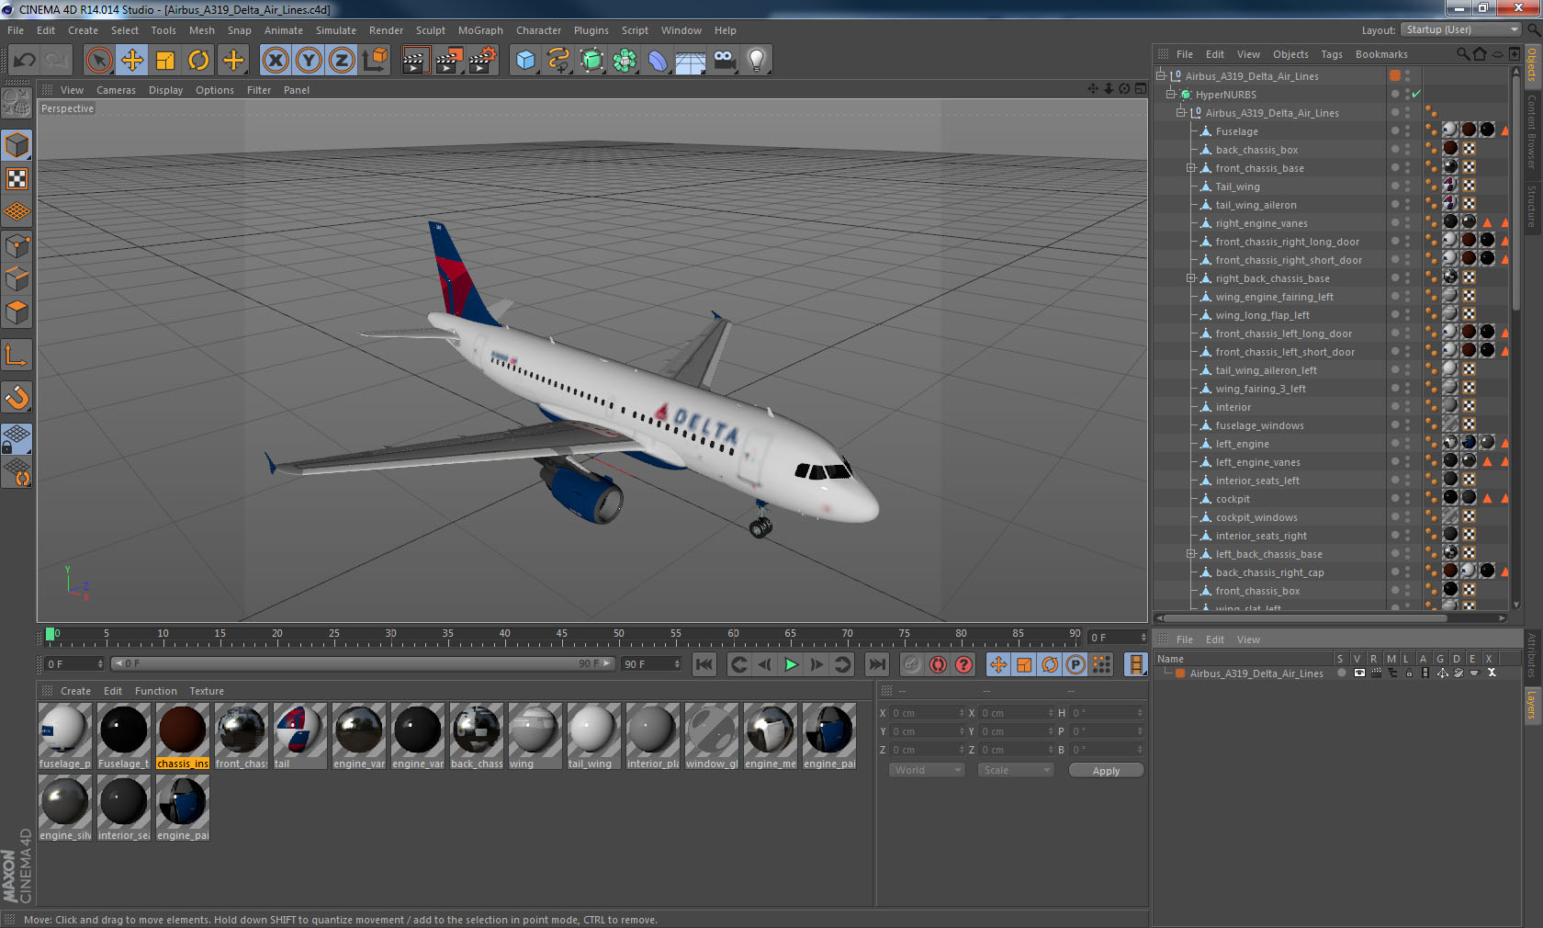Open viewport Cameras menu
Image resolution: width=1543 pixels, height=928 pixels.
coord(116,90)
